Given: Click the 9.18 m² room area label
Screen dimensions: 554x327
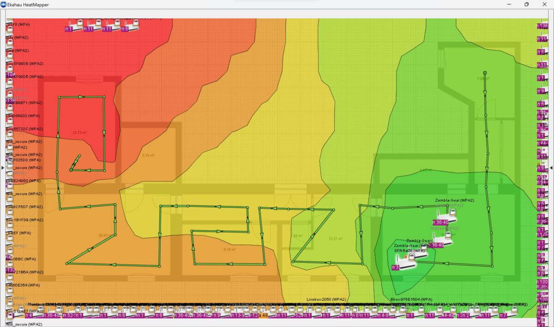Looking at the screenshot, I should 230,250.
